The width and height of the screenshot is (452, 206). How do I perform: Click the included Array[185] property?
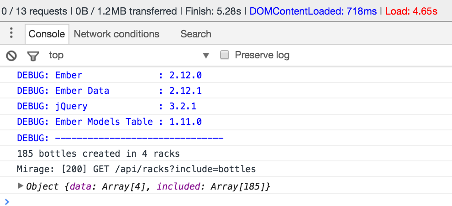point(213,186)
